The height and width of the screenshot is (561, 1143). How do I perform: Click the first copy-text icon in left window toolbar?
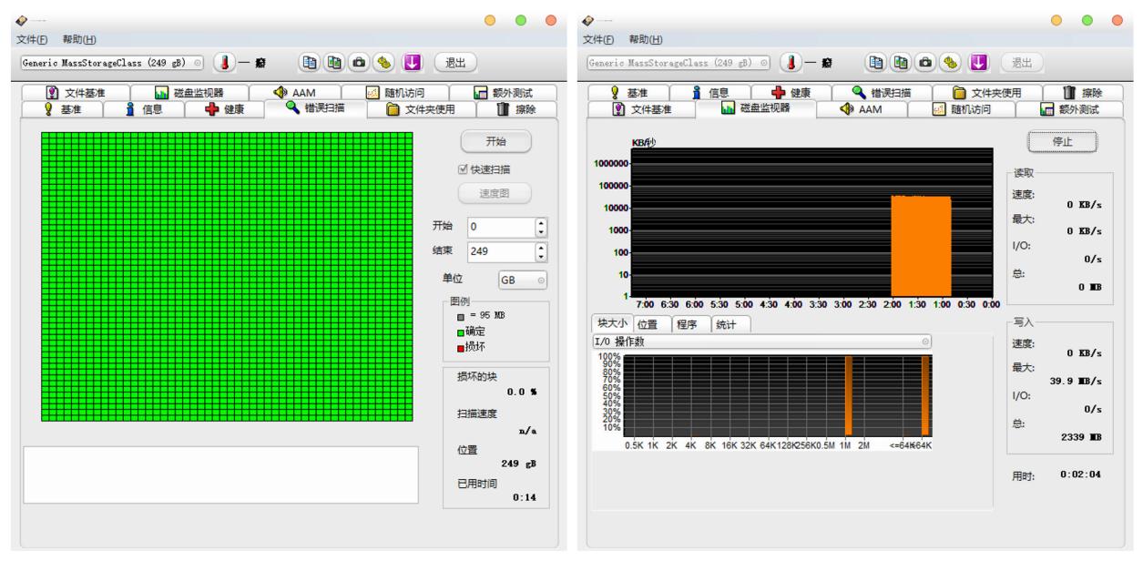point(311,64)
